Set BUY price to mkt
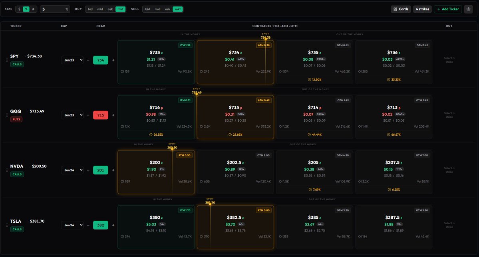Viewport: 479px width, 257px height. 120,9
